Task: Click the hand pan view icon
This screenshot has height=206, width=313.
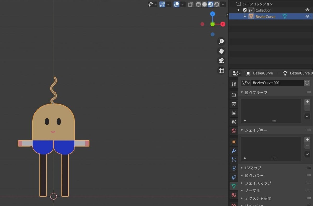Action: (x=221, y=51)
